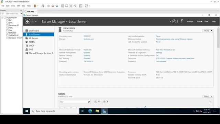Expand the events filter chevron

(210, 102)
